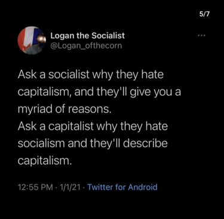
Task: Click the line 'socialism and they'll describe'
Action: (93, 144)
